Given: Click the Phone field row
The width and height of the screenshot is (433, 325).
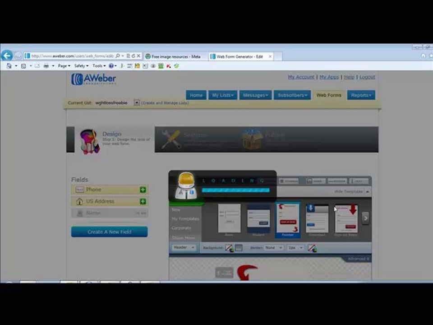Looking at the screenshot, I should [110, 190].
